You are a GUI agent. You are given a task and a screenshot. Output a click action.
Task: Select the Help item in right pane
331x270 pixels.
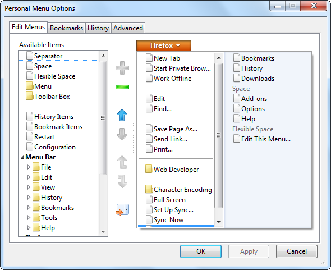click(244, 119)
